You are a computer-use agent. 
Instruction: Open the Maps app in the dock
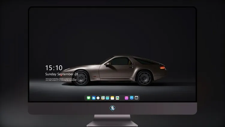[x=103, y=98]
